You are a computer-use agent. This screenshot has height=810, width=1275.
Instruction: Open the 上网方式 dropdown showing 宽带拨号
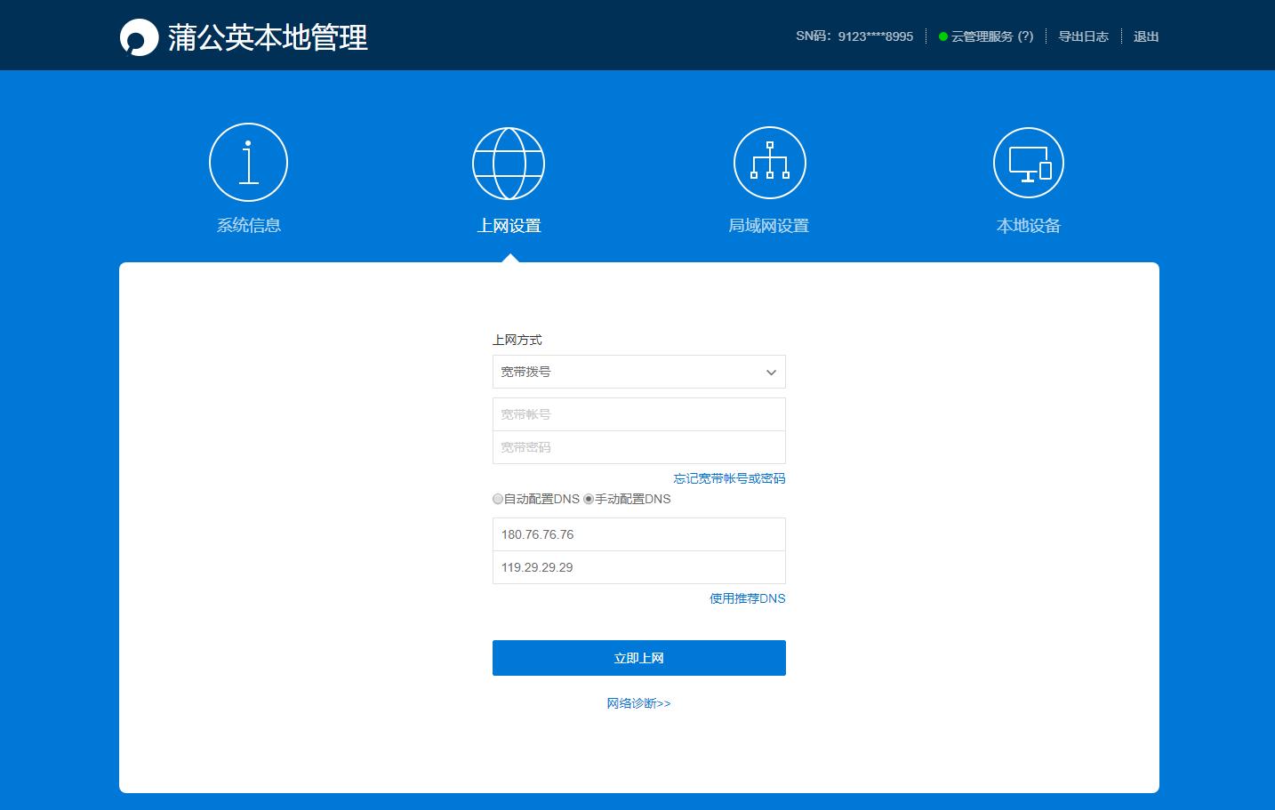(638, 371)
